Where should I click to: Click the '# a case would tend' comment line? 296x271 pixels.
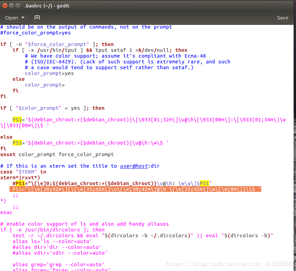pos(109,67)
